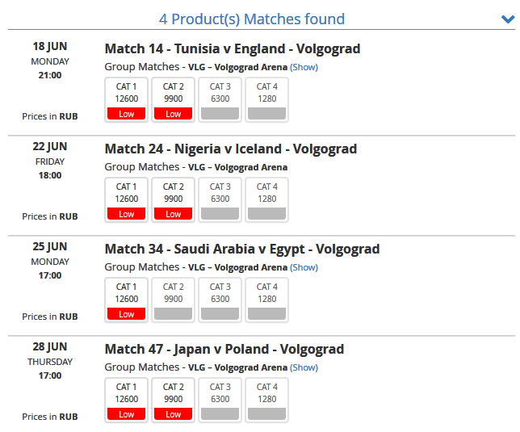
Task: Open Match 24 Nigeria v Iceland title
Action: tap(230, 149)
